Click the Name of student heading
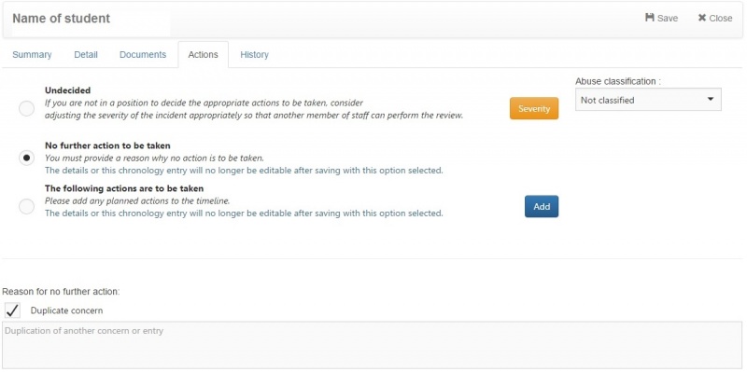 [x=61, y=18]
